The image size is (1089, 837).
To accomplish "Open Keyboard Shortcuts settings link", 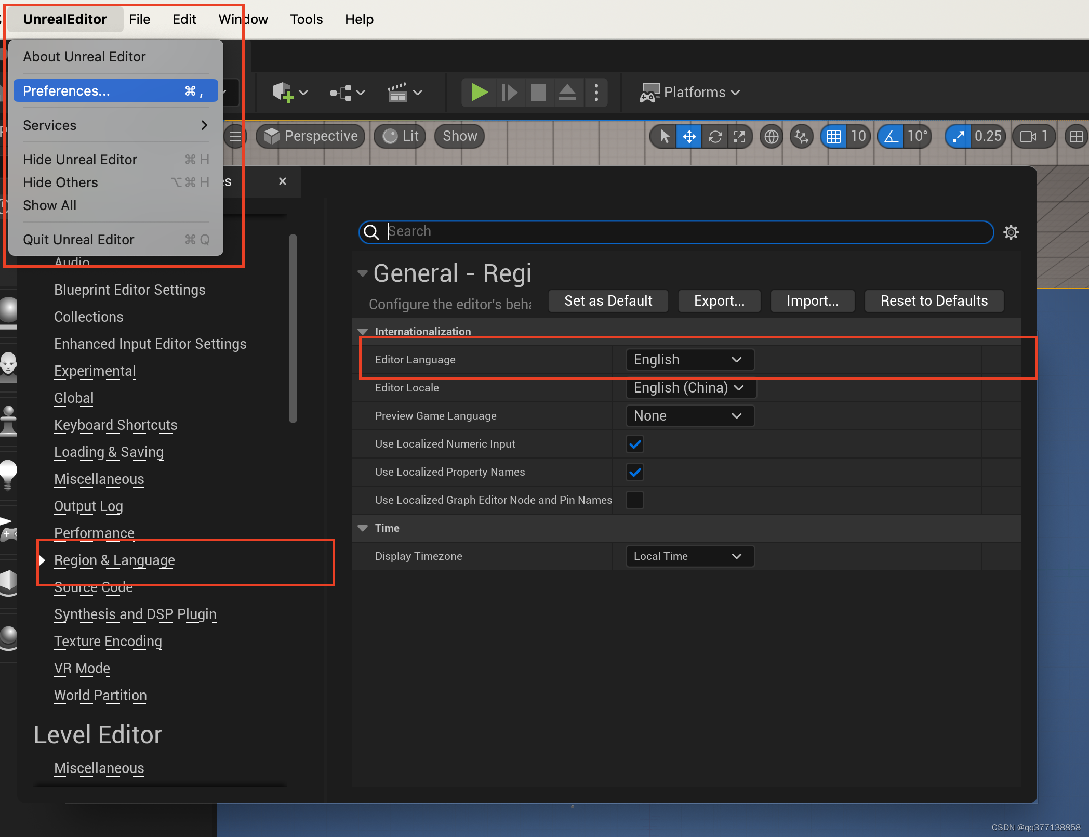I will (115, 425).
